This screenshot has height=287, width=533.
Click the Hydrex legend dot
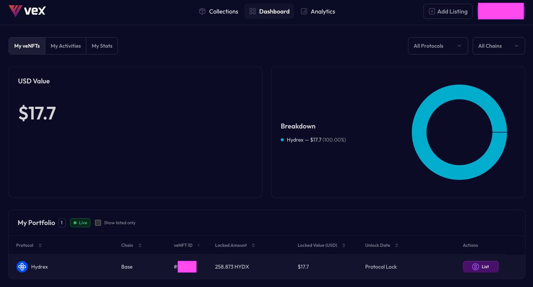(282, 140)
